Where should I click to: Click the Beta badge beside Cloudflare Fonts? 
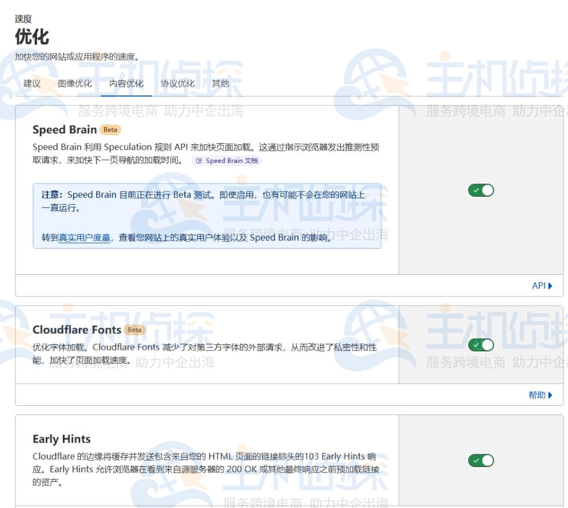click(x=135, y=330)
